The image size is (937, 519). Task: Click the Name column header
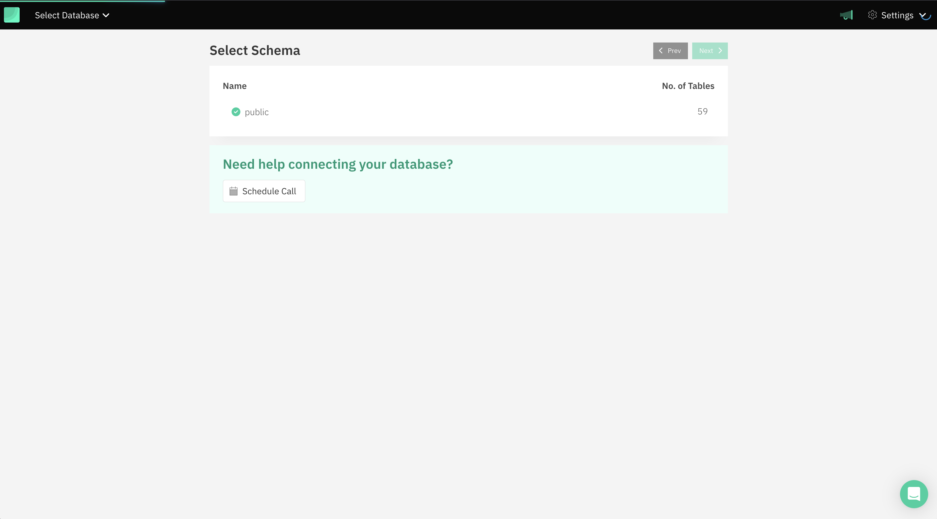pyautogui.click(x=235, y=86)
